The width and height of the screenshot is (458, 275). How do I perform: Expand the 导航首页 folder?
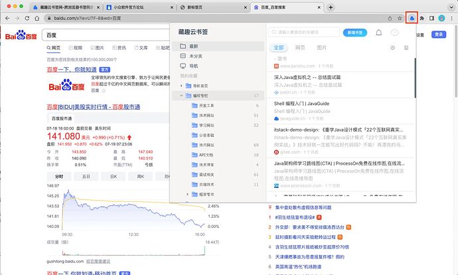coord(181,86)
